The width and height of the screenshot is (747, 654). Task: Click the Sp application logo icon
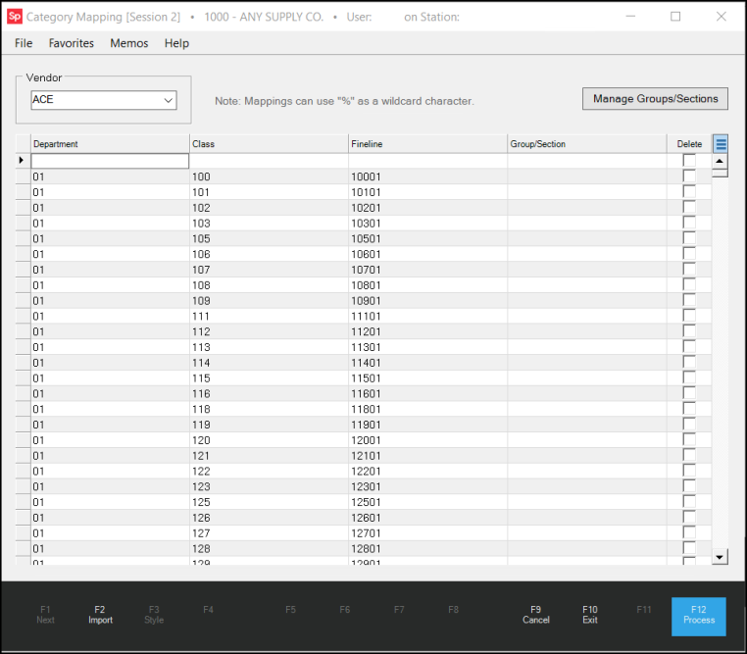15,17
